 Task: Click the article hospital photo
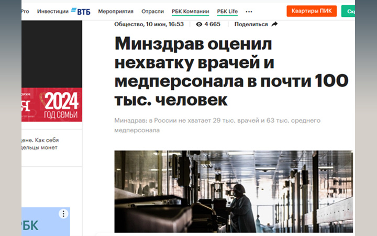pos(234,191)
